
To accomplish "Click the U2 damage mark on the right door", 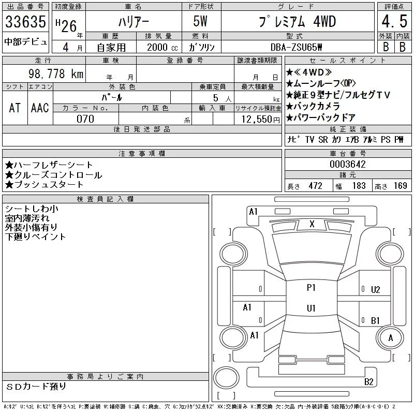I will 375,290.
